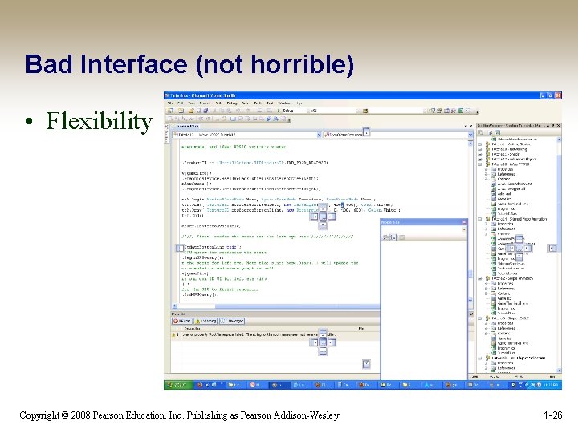578x433 pixels.
Task: Collapse the Simple Animation project node
Action: pyautogui.click(x=480, y=279)
